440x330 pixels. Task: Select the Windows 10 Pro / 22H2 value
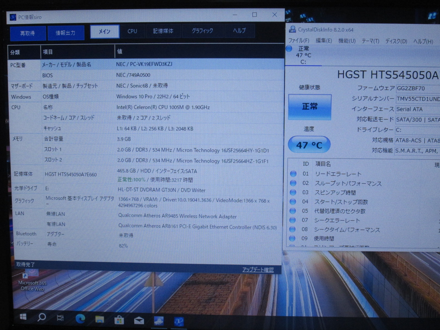click(x=153, y=96)
